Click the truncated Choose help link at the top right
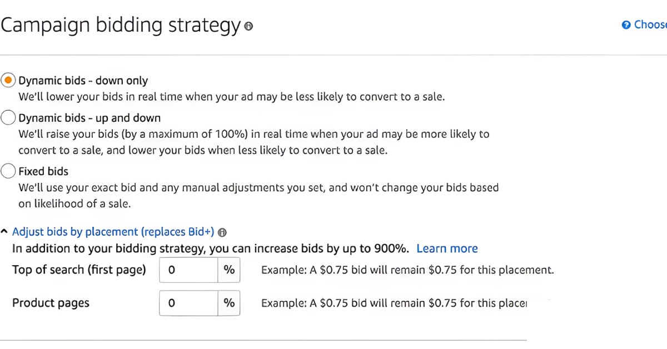Screen dimensions: 667x349 (650, 24)
